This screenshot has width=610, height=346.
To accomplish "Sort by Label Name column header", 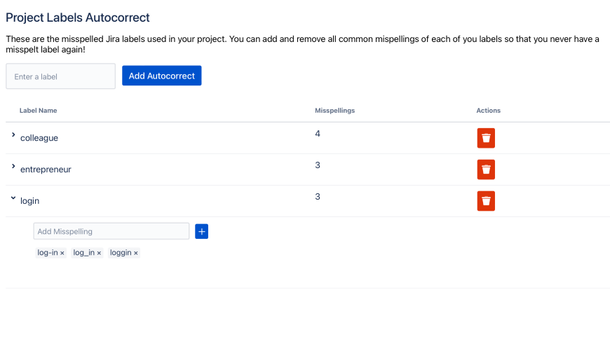I will coord(39,111).
